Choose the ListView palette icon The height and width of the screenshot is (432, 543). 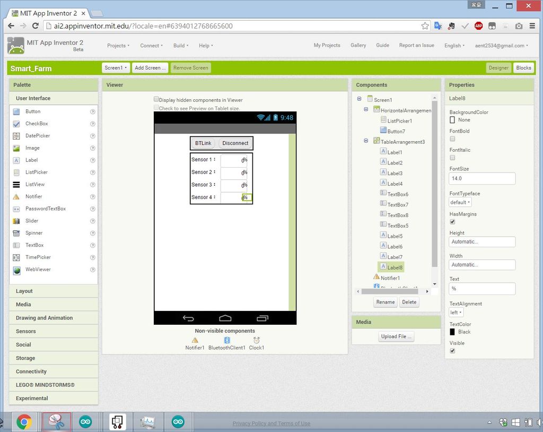(x=16, y=185)
